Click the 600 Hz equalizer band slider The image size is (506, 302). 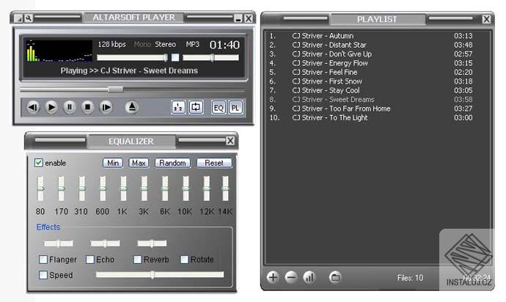[x=103, y=188]
